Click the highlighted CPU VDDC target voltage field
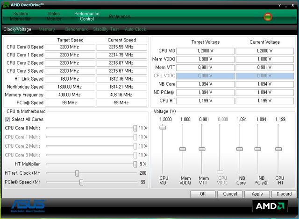The image size is (299, 219). [206, 76]
